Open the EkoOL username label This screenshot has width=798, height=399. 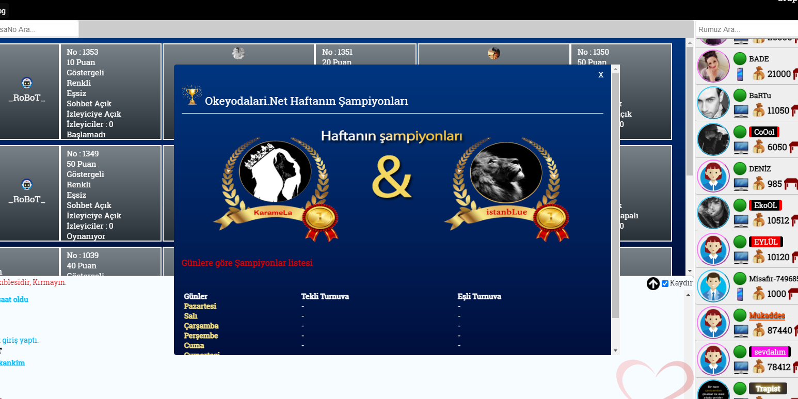pyautogui.click(x=765, y=205)
